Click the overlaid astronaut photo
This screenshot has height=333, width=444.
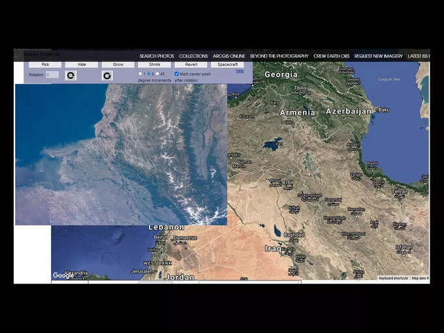121,154
